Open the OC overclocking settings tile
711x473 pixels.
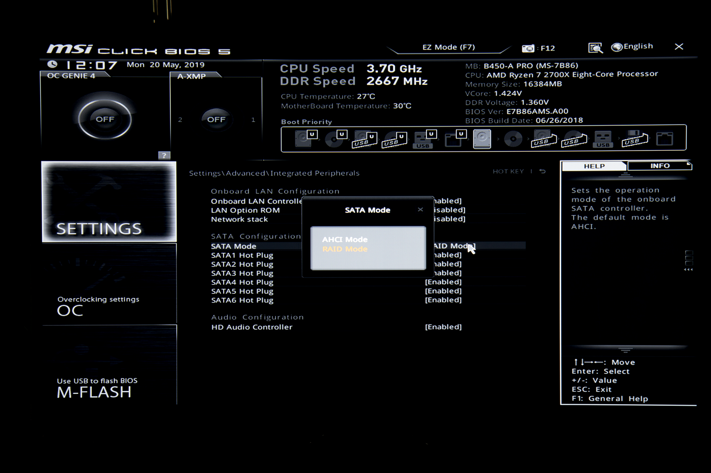tap(110, 284)
